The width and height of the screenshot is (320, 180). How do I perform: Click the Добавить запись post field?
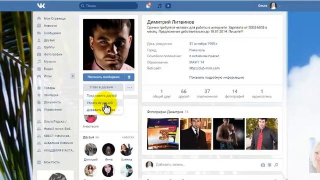(206, 164)
